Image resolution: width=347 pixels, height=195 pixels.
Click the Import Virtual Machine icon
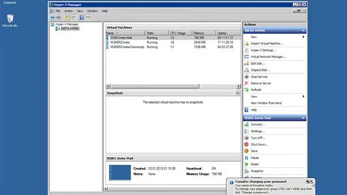point(247,43)
